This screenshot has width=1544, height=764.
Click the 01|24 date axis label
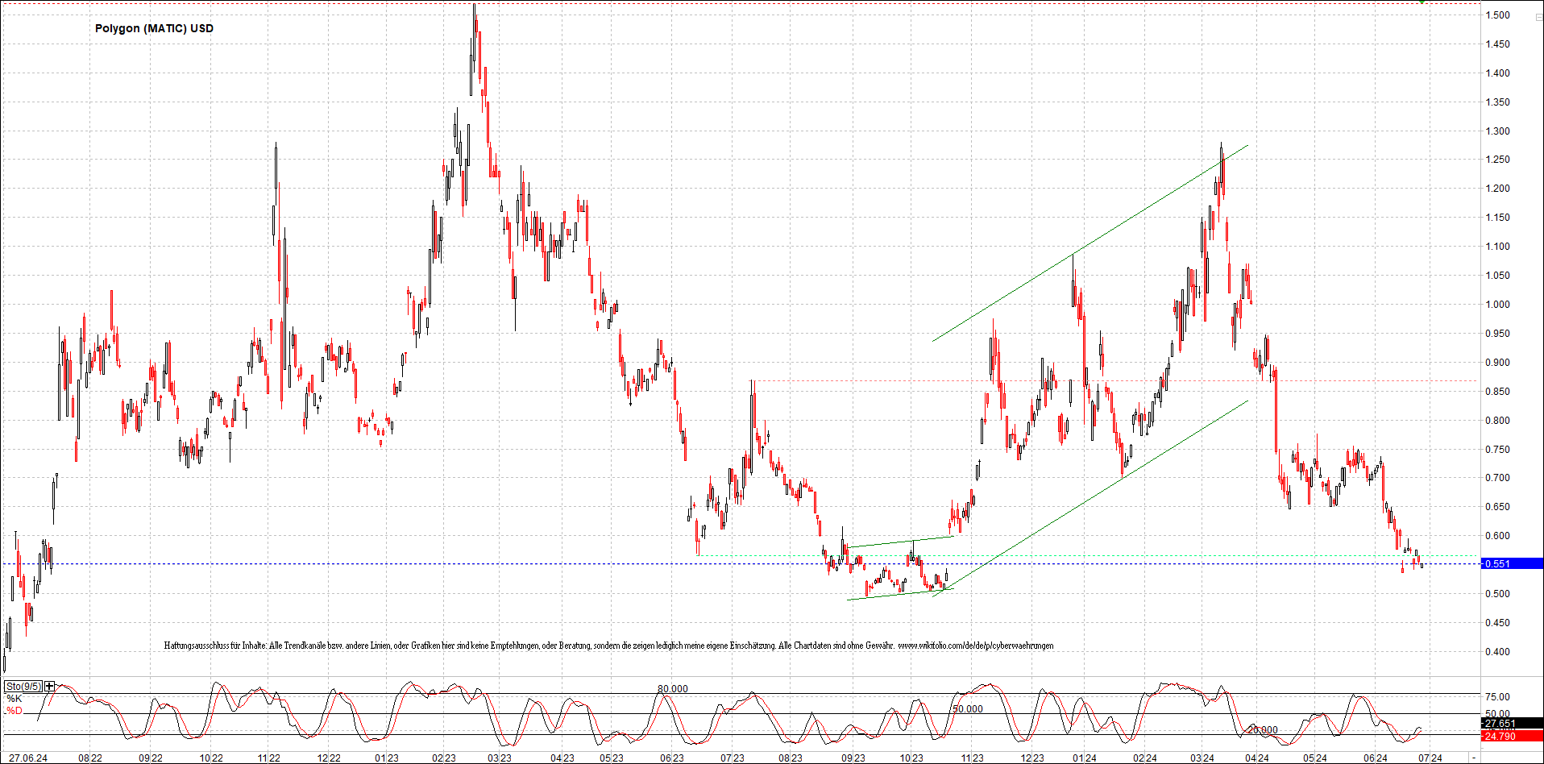(x=1084, y=758)
